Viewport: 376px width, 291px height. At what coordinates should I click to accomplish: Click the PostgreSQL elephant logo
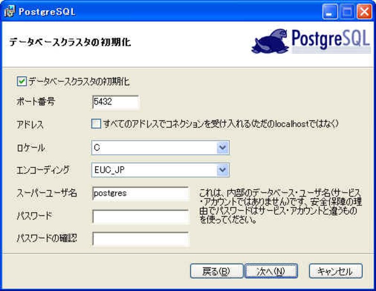[x=270, y=42]
